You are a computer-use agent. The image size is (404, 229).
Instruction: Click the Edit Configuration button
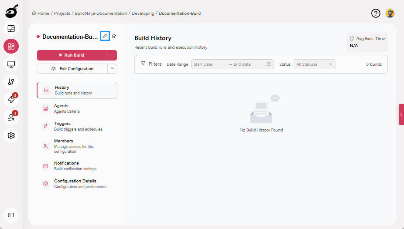tap(72, 69)
